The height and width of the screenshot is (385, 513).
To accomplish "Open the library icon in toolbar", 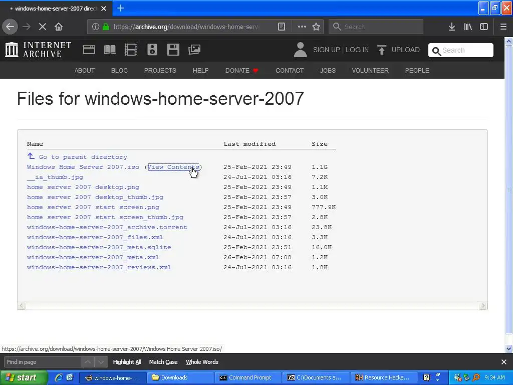I will click(x=468, y=27).
